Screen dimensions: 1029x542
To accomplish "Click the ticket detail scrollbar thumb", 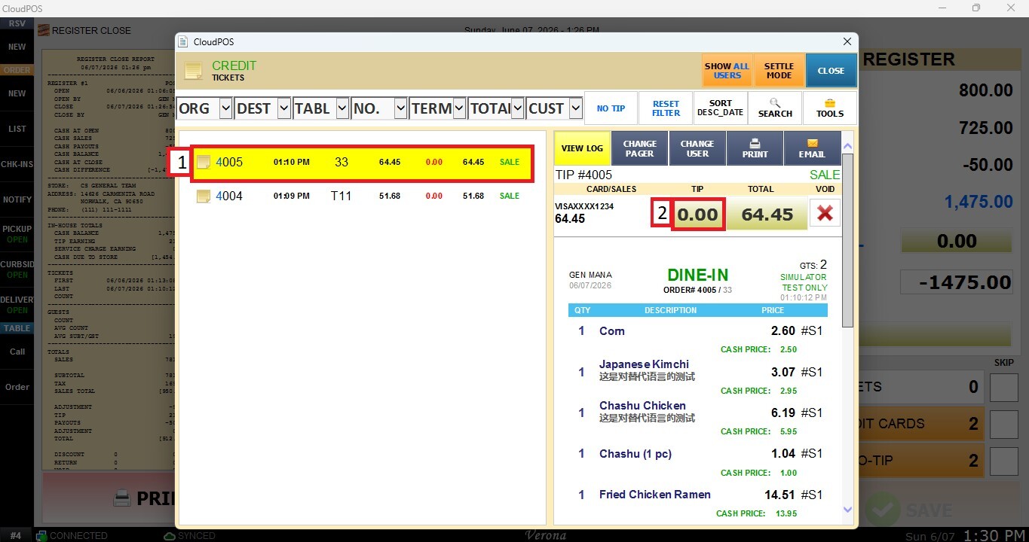I will click(847, 240).
